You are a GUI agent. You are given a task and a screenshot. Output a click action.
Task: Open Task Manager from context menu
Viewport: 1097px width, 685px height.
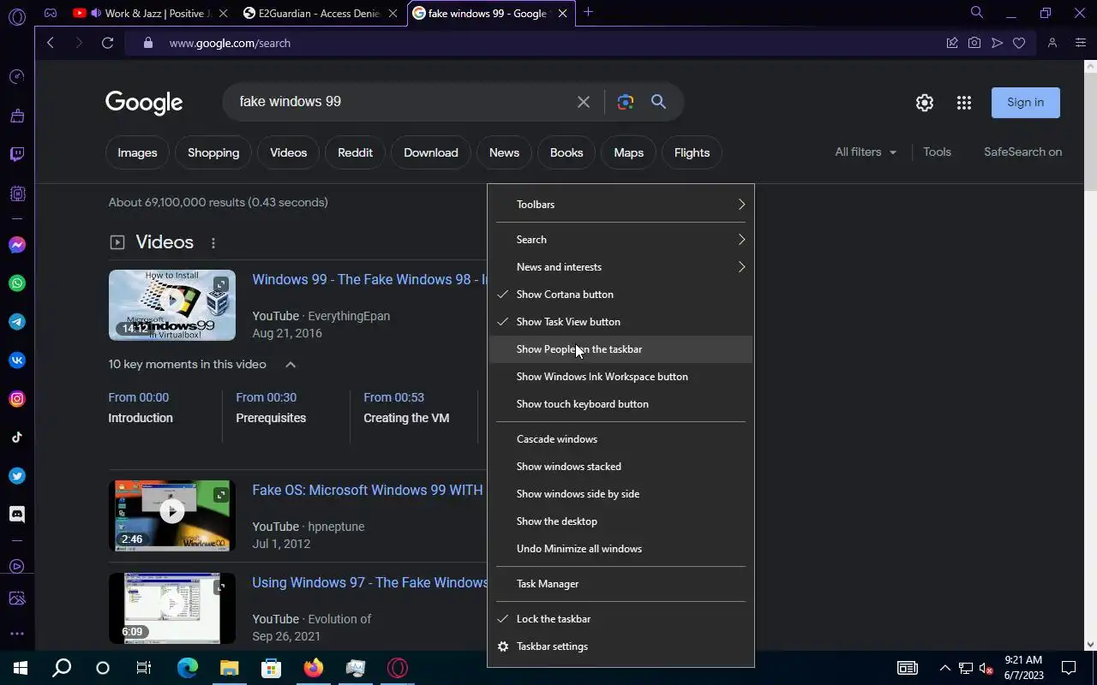620,584
